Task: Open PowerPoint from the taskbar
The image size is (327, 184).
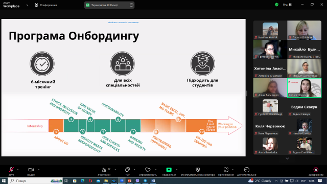Action: tap(130, 180)
